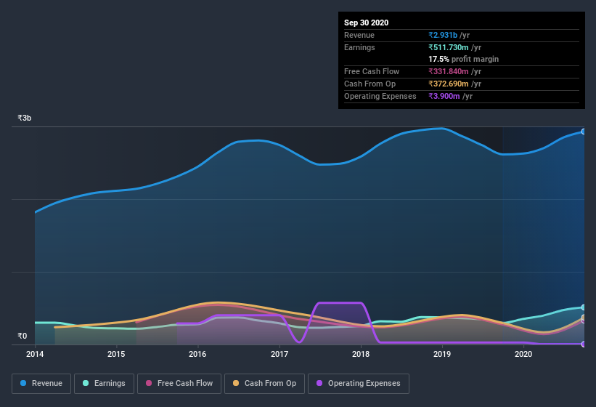
Task: Click the teal Earnings endpoint marker
Action: (x=584, y=307)
